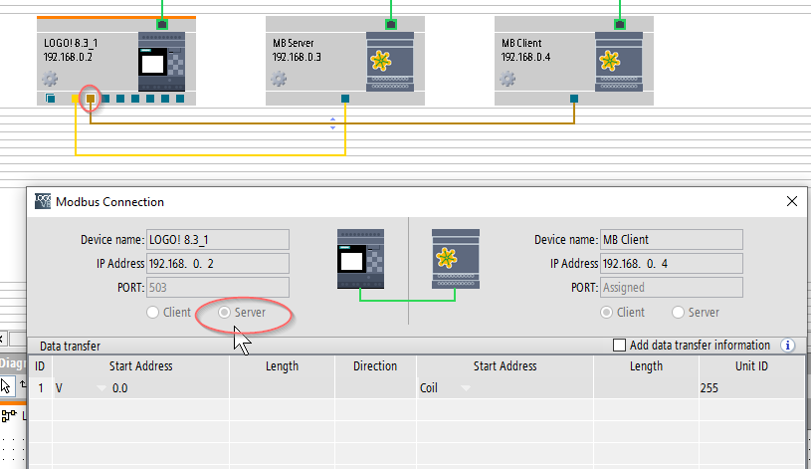Select the MB Client device picture

pyautogui.click(x=619, y=62)
